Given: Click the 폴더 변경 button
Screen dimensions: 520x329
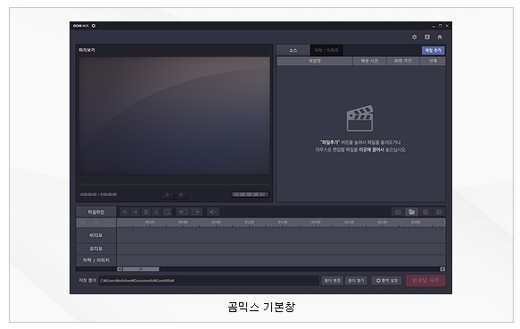Looking at the screenshot, I should [333, 281].
